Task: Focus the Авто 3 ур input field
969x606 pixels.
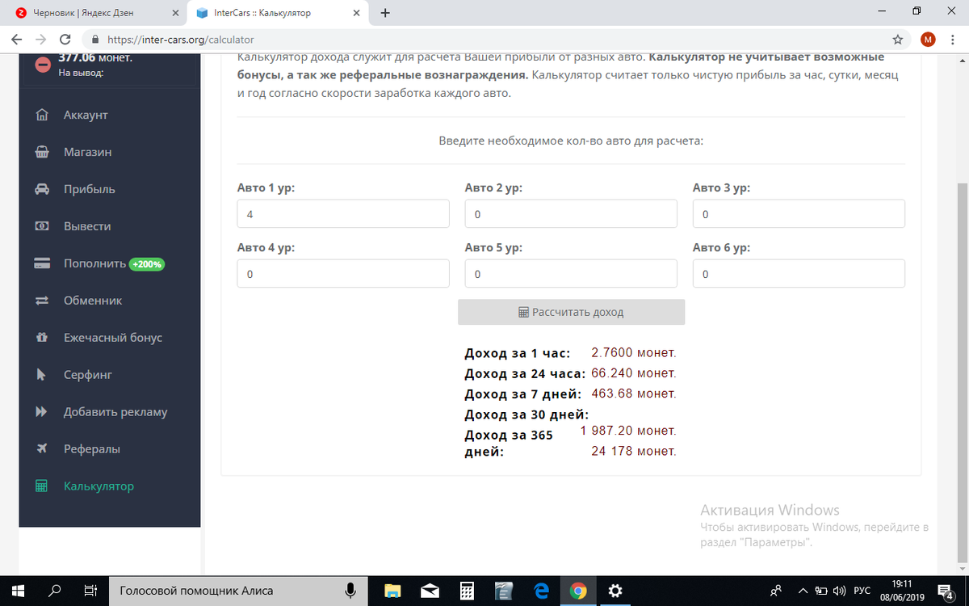Action: click(x=799, y=214)
